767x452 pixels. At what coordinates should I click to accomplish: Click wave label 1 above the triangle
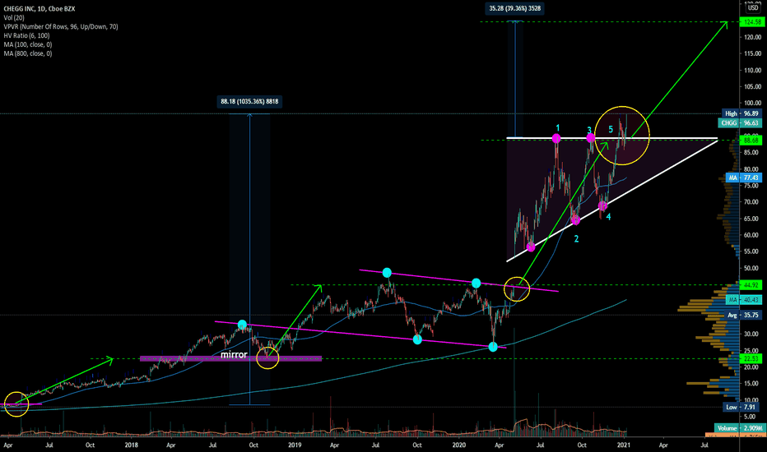click(x=558, y=128)
